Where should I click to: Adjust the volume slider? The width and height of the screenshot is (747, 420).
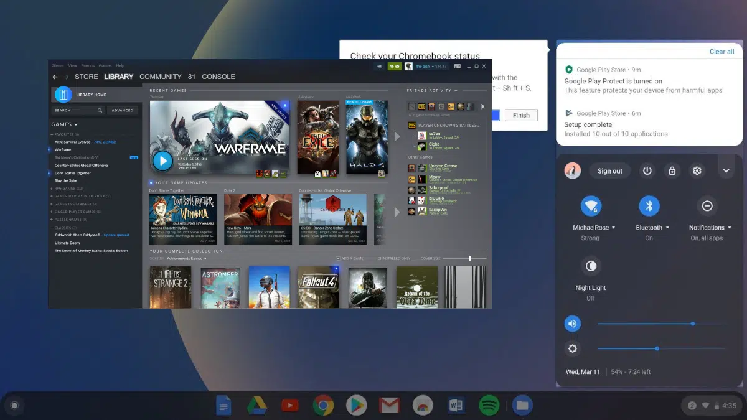tap(662, 324)
